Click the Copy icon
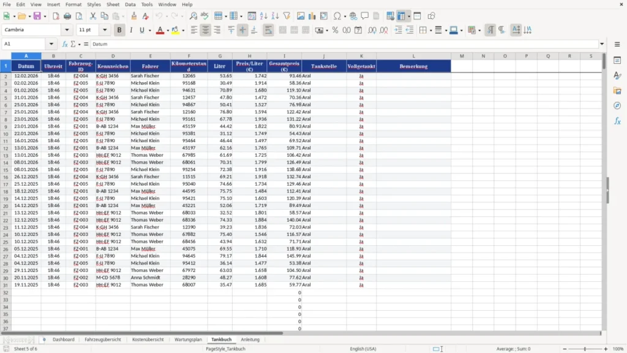The image size is (627, 353). [x=104, y=16]
